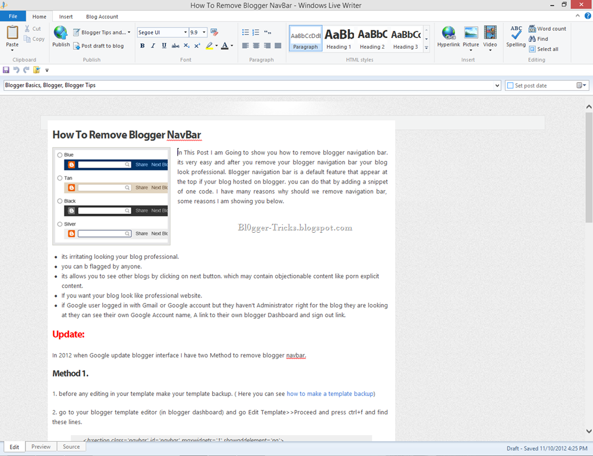Open the 'how to make a template backup' link
The image size is (593, 456).
tap(330, 394)
